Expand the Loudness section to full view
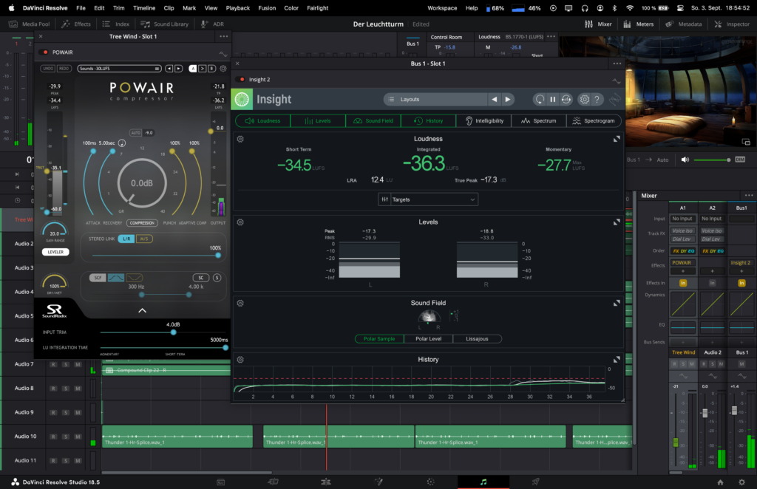Viewport: 757px width, 489px height. (617, 139)
